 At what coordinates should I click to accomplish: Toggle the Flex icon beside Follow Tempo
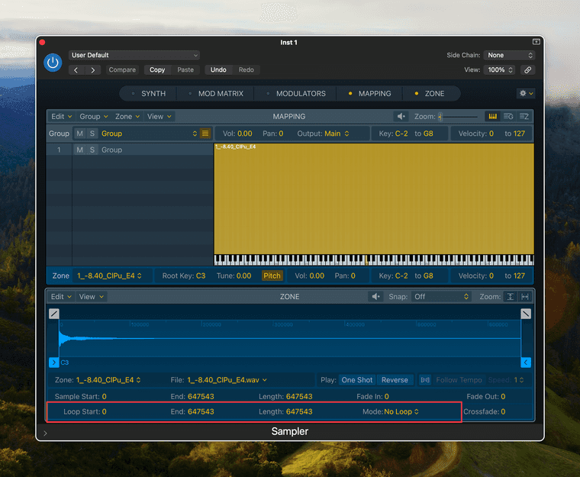(425, 380)
